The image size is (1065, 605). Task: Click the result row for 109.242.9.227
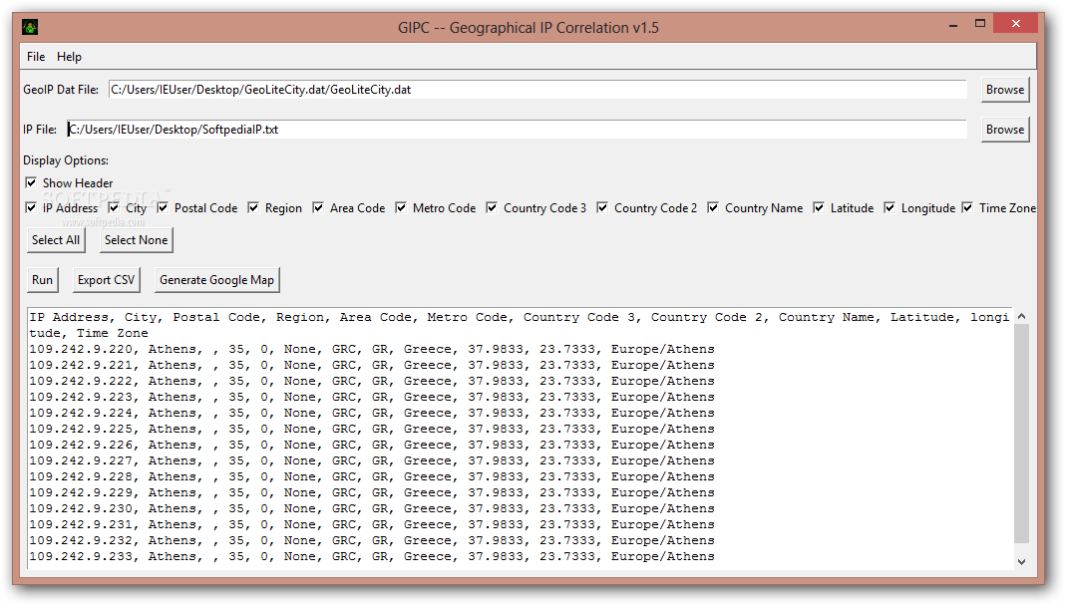372,461
